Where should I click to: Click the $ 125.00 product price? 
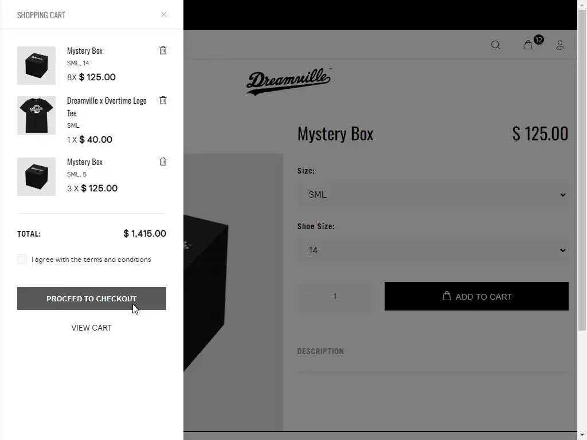[x=540, y=133]
